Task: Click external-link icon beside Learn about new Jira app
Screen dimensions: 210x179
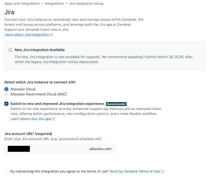Action: pyautogui.click(x=54, y=119)
